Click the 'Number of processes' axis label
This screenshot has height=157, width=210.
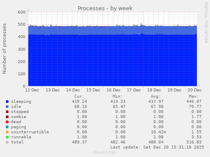4,49
